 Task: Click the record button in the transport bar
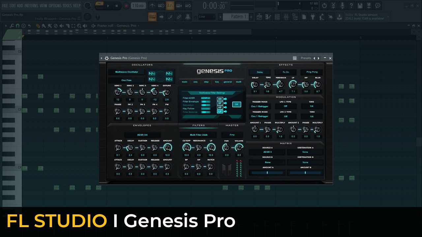(126, 6)
